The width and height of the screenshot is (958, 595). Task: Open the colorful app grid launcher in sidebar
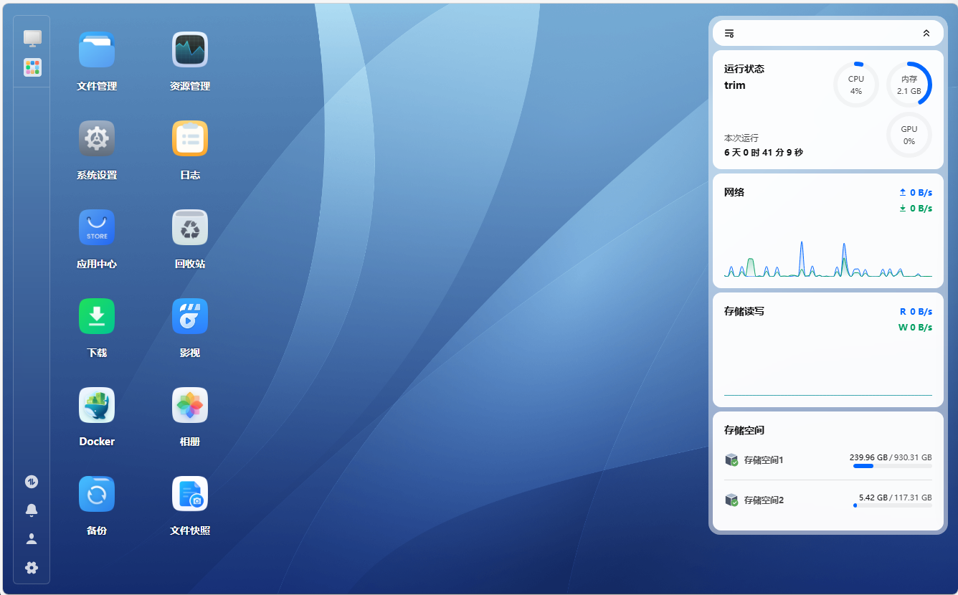tap(32, 67)
